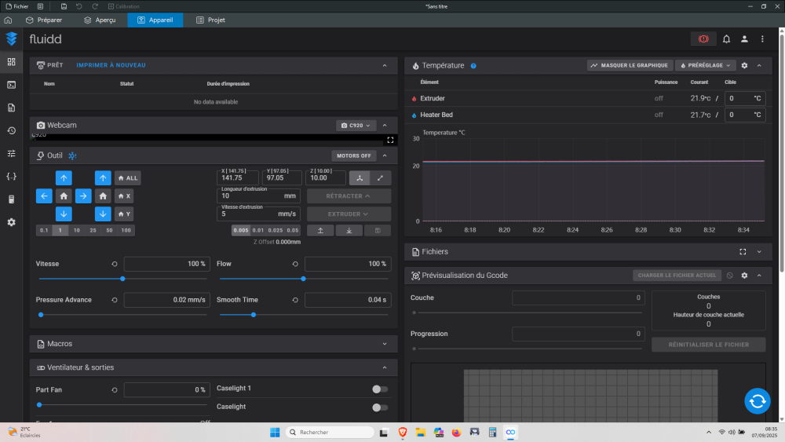Screen dimensions: 785x442
Task: Click Masquer le graphique
Action: (x=630, y=66)
